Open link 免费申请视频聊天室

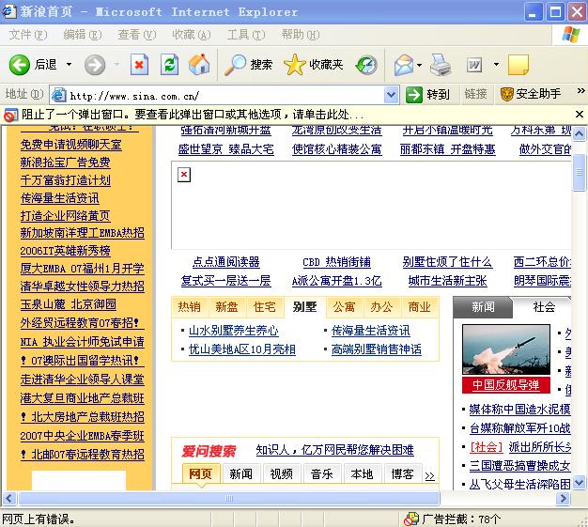[70, 145]
